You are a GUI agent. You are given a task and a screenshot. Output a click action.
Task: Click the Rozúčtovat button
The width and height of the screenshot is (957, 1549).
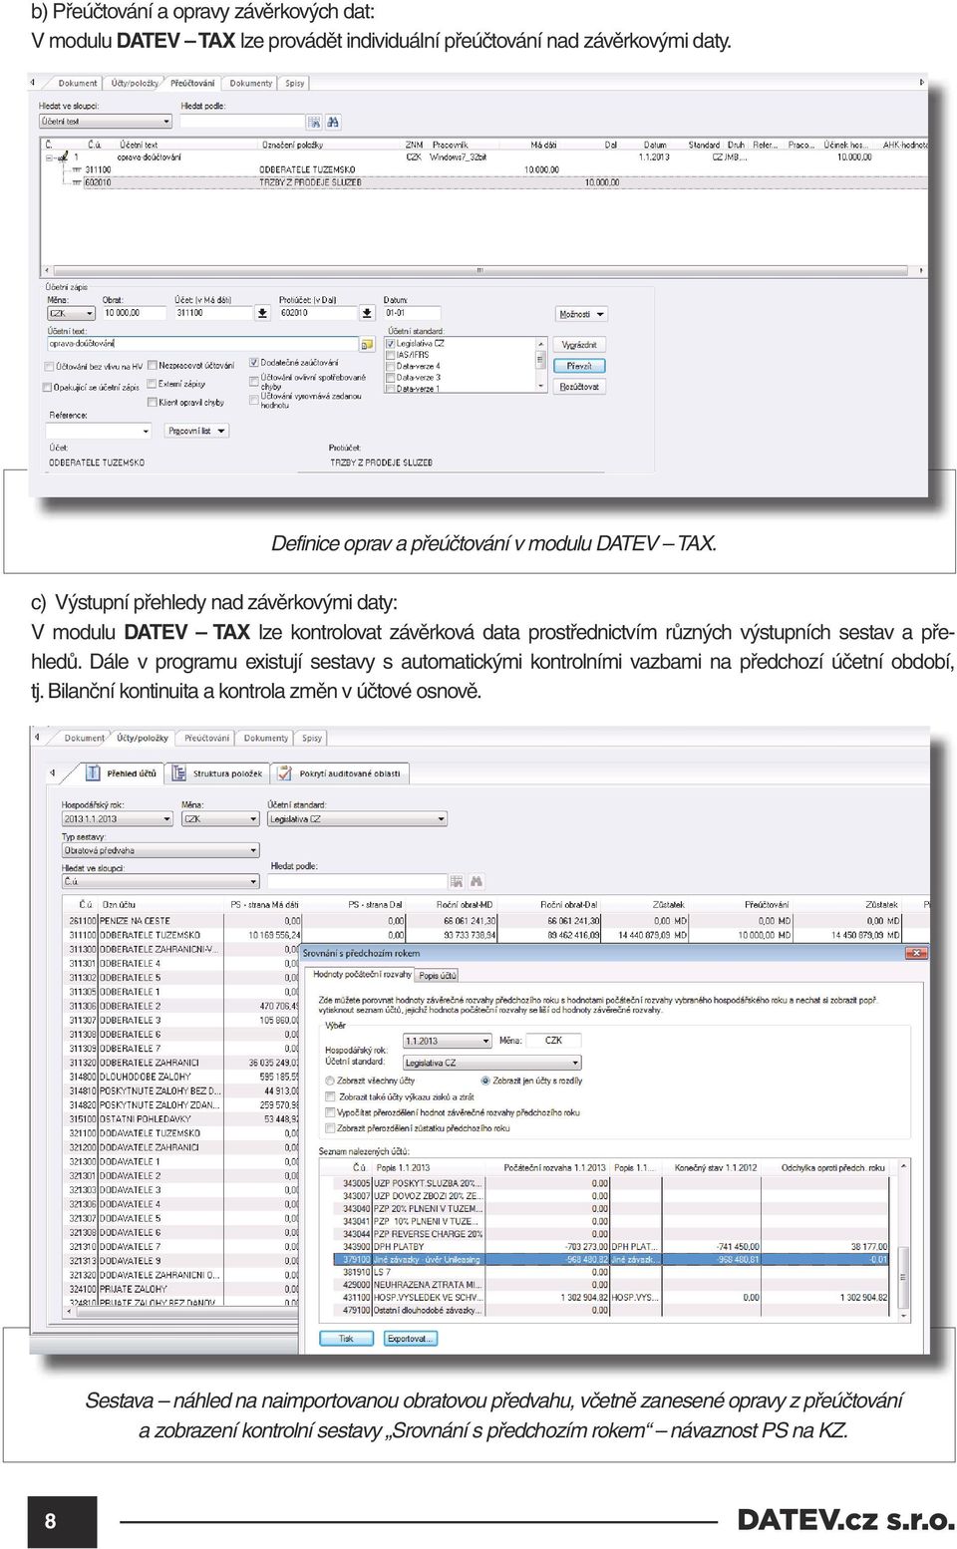[580, 387]
